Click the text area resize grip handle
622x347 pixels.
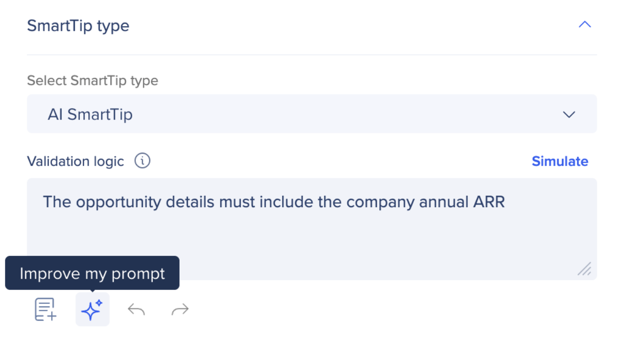(584, 268)
